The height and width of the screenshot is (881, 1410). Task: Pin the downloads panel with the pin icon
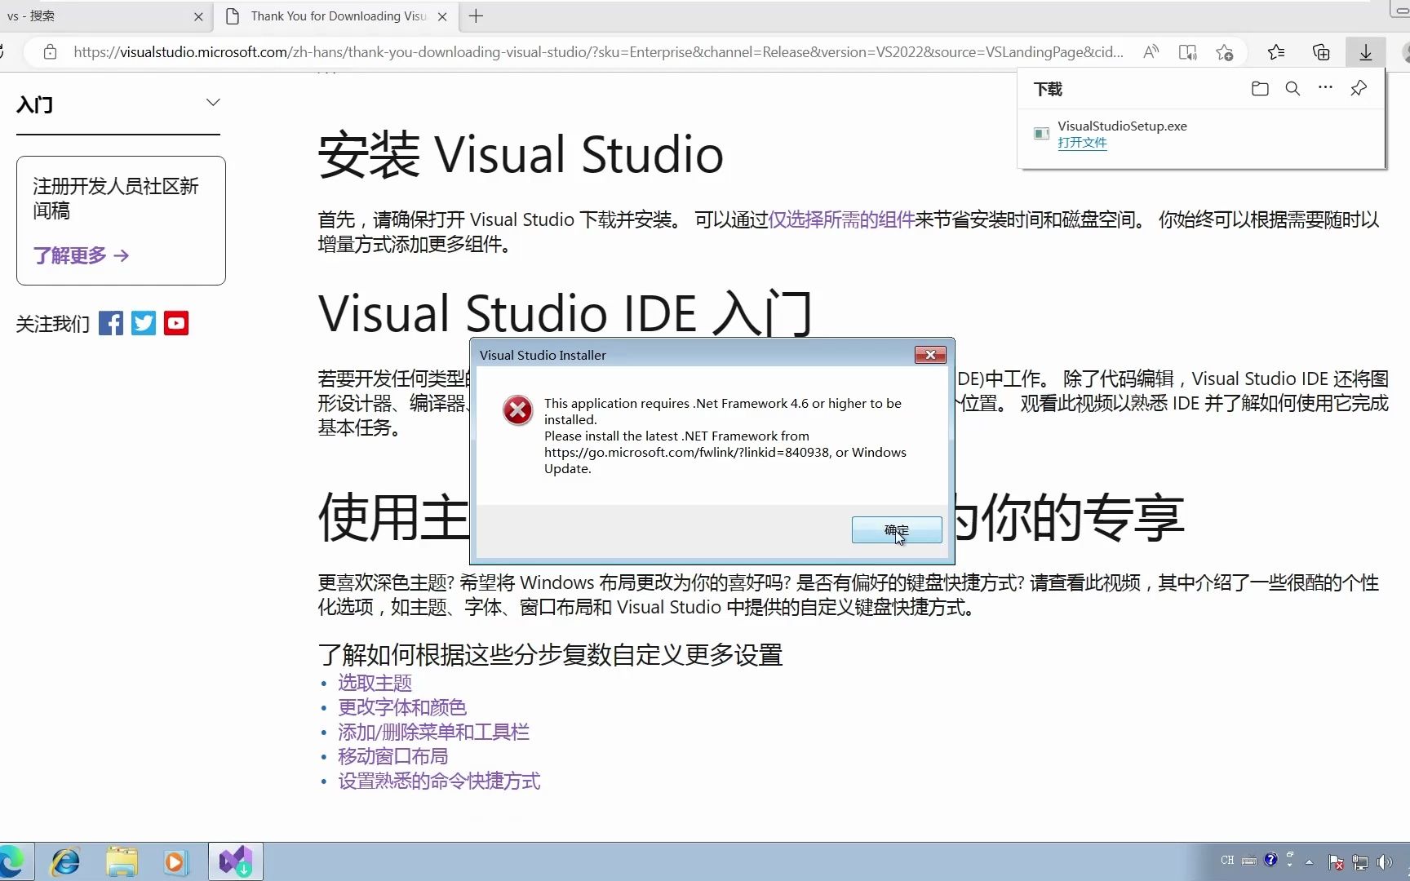tap(1359, 88)
